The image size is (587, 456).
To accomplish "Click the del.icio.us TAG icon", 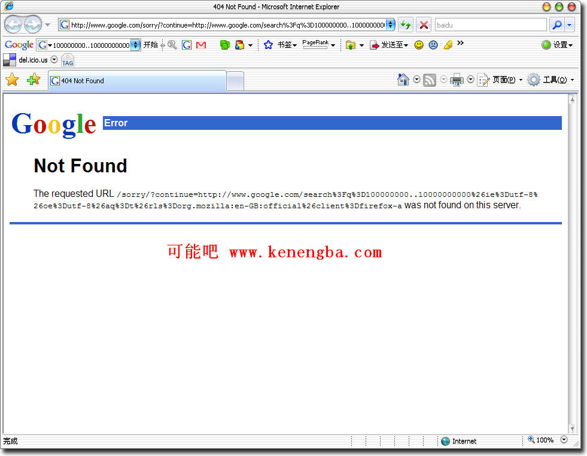I will coord(68,60).
